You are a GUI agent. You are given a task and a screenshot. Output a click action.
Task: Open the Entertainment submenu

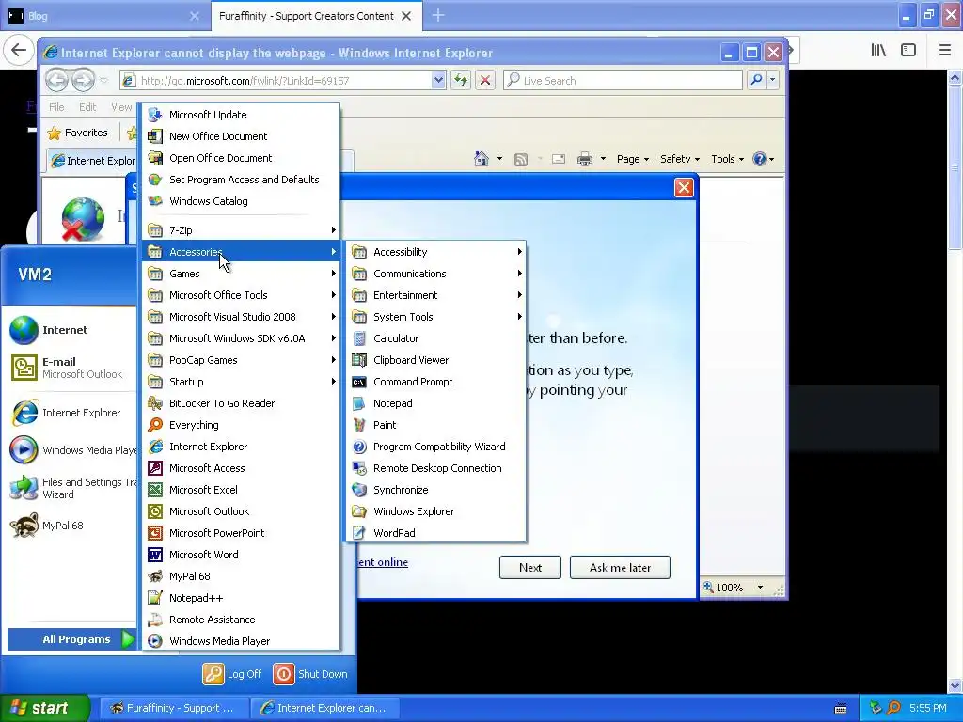436,295
